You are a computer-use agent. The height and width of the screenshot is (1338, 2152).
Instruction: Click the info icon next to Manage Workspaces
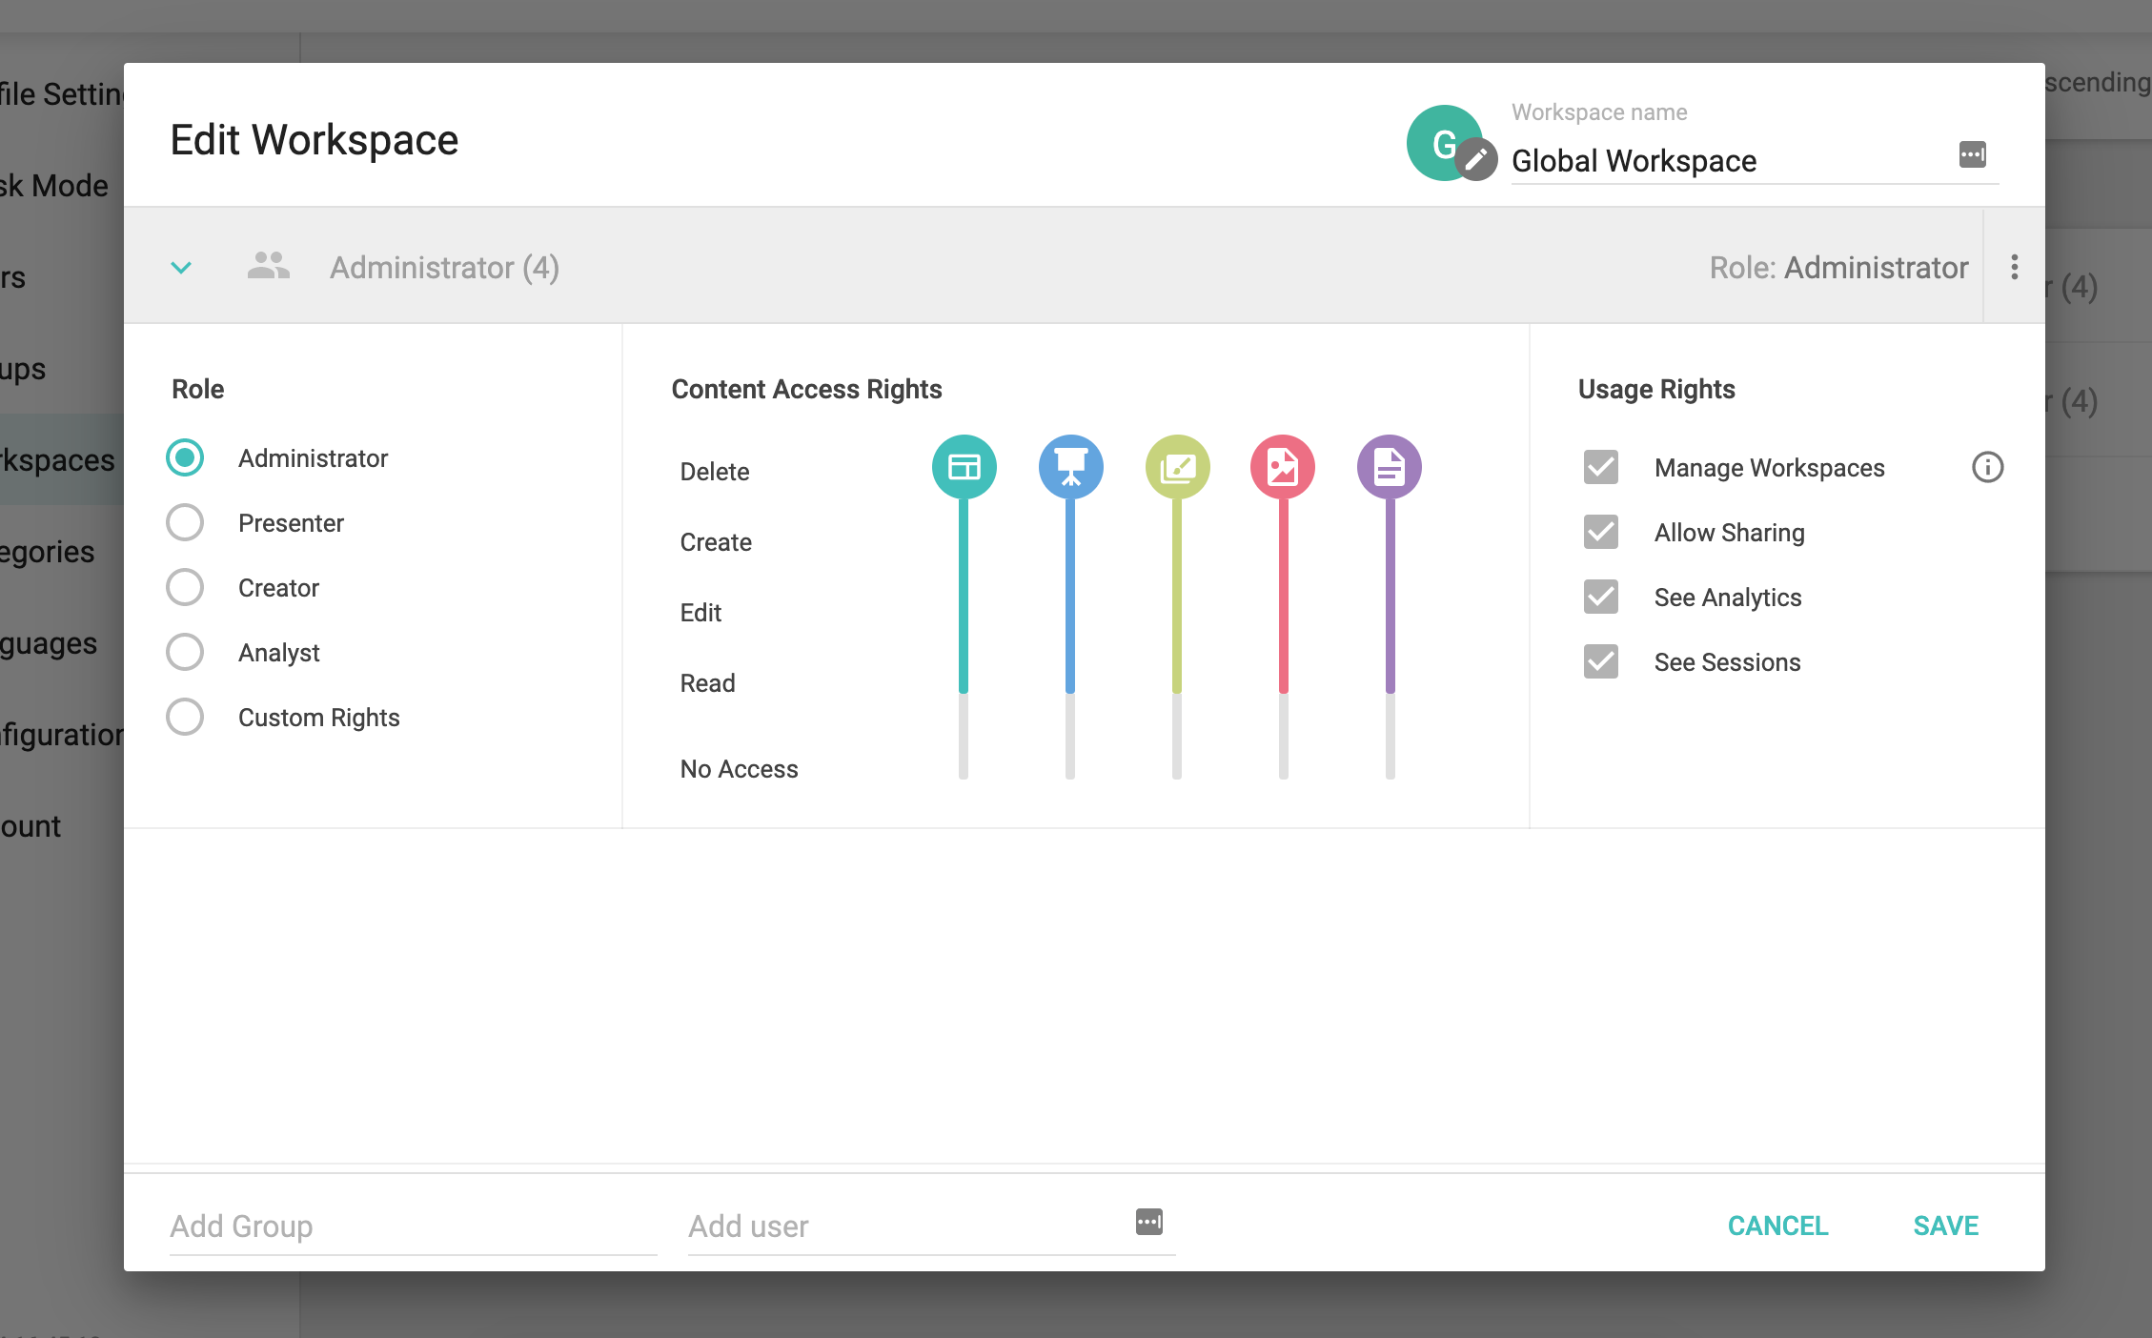(x=1987, y=467)
